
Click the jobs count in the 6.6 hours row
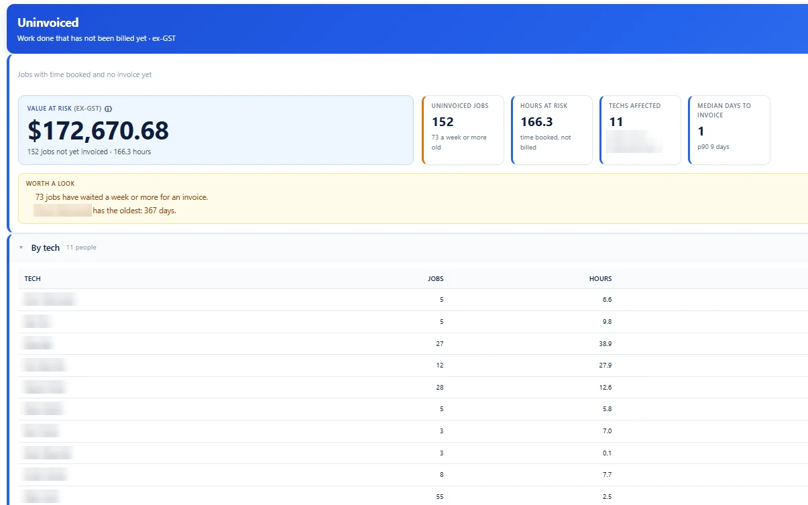pyautogui.click(x=441, y=300)
